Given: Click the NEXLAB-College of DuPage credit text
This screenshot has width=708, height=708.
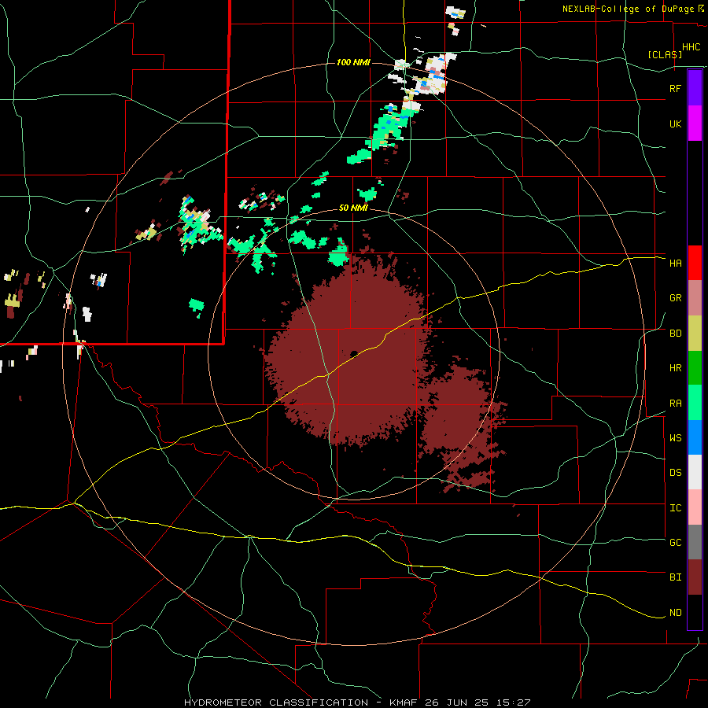Looking at the screenshot, I should click(629, 9).
